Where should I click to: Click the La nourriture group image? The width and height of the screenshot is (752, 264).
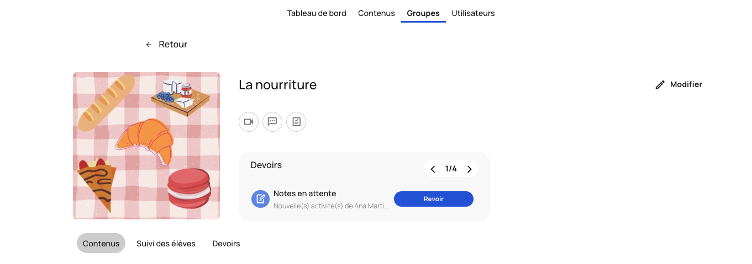click(146, 146)
